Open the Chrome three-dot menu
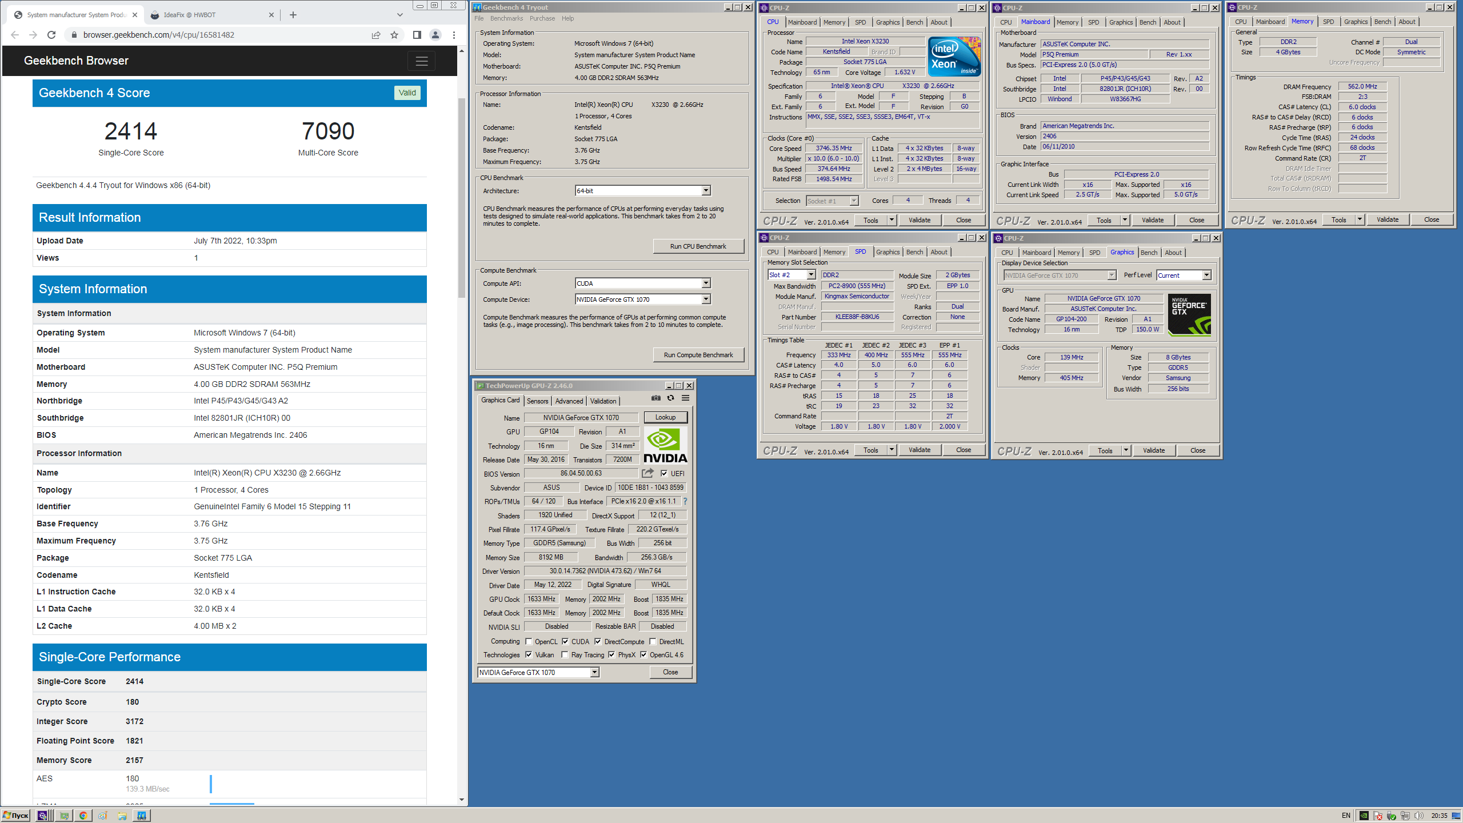Image resolution: width=1463 pixels, height=823 pixels. [x=454, y=35]
